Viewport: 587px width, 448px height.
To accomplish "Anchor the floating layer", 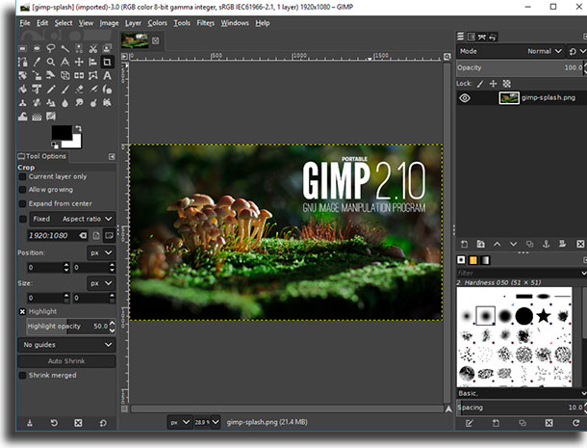I will (x=547, y=244).
